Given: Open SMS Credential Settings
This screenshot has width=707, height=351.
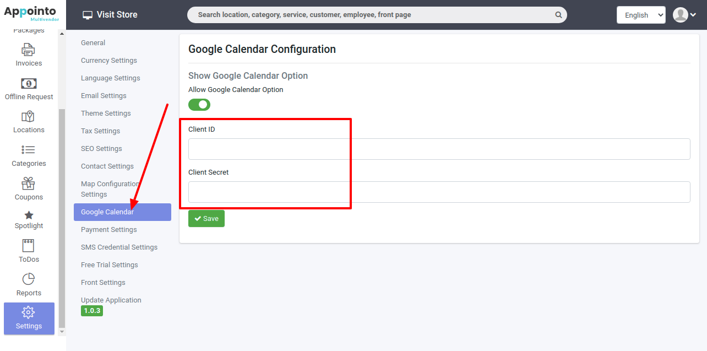Looking at the screenshot, I should point(119,247).
